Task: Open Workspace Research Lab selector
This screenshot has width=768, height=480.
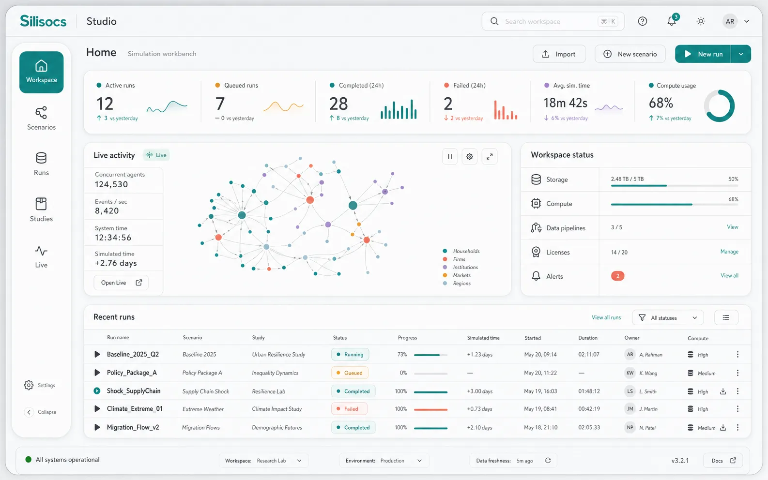Action: pyautogui.click(x=263, y=461)
